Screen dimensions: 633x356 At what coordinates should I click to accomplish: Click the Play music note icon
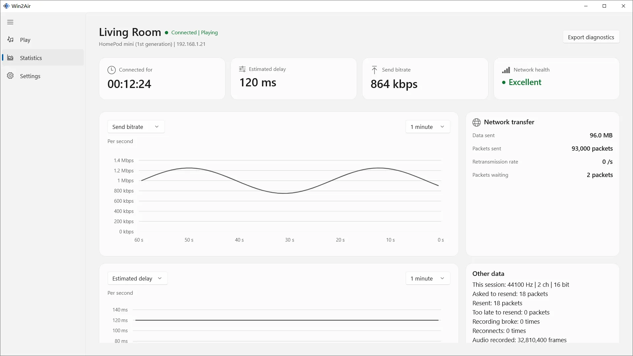10,40
